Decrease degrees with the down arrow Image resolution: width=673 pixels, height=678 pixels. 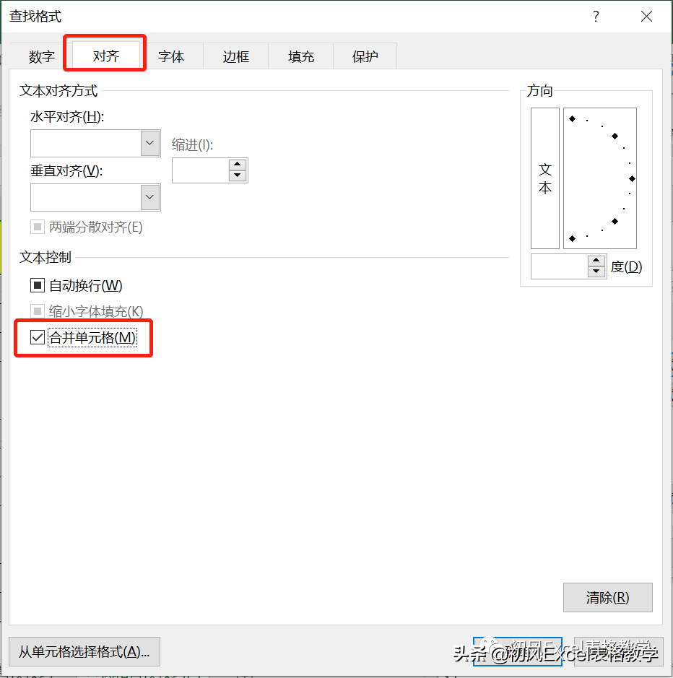click(x=596, y=271)
